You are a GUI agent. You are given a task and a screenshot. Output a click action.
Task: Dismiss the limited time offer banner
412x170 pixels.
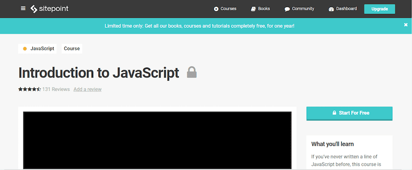(406, 25)
